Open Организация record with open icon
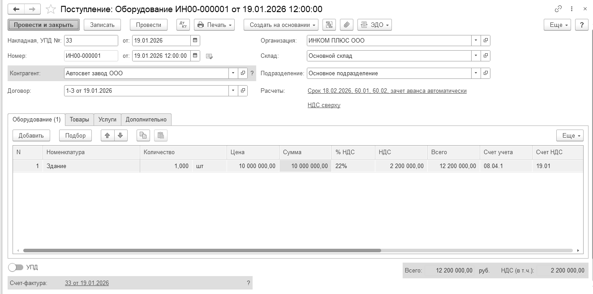The height and width of the screenshot is (294, 593). [486, 40]
